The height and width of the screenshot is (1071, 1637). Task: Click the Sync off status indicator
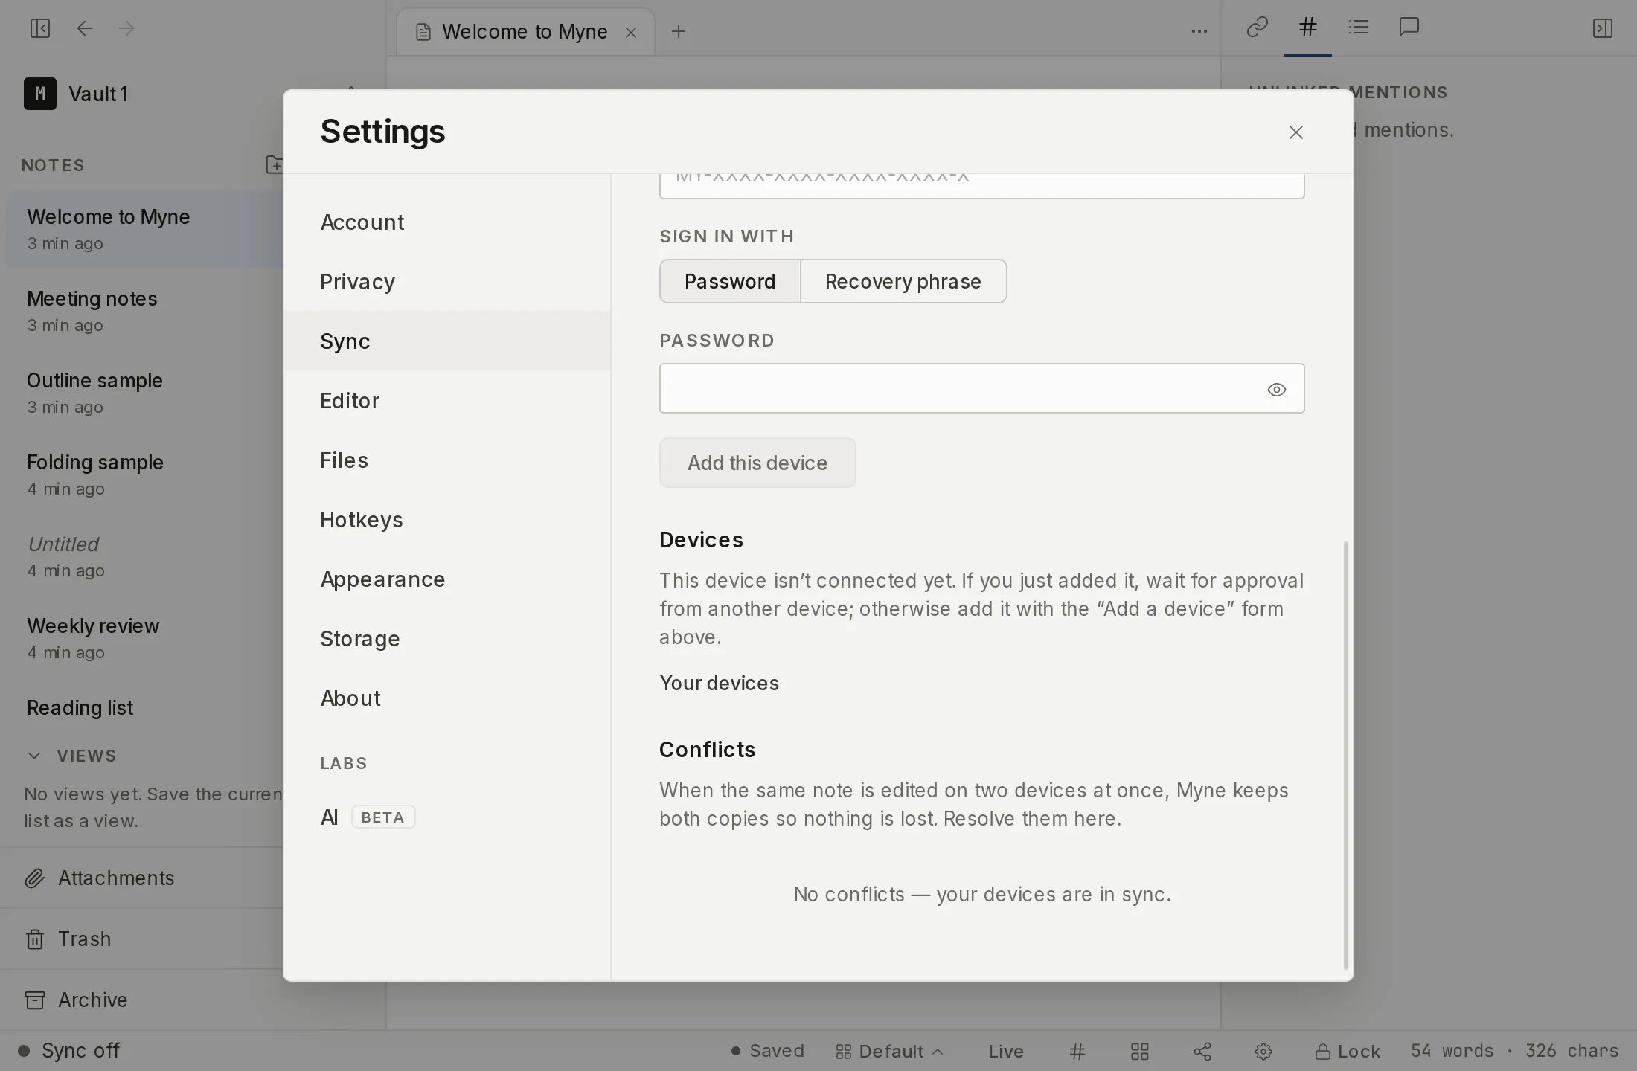pyautogui.click(x=68, y=1050)
